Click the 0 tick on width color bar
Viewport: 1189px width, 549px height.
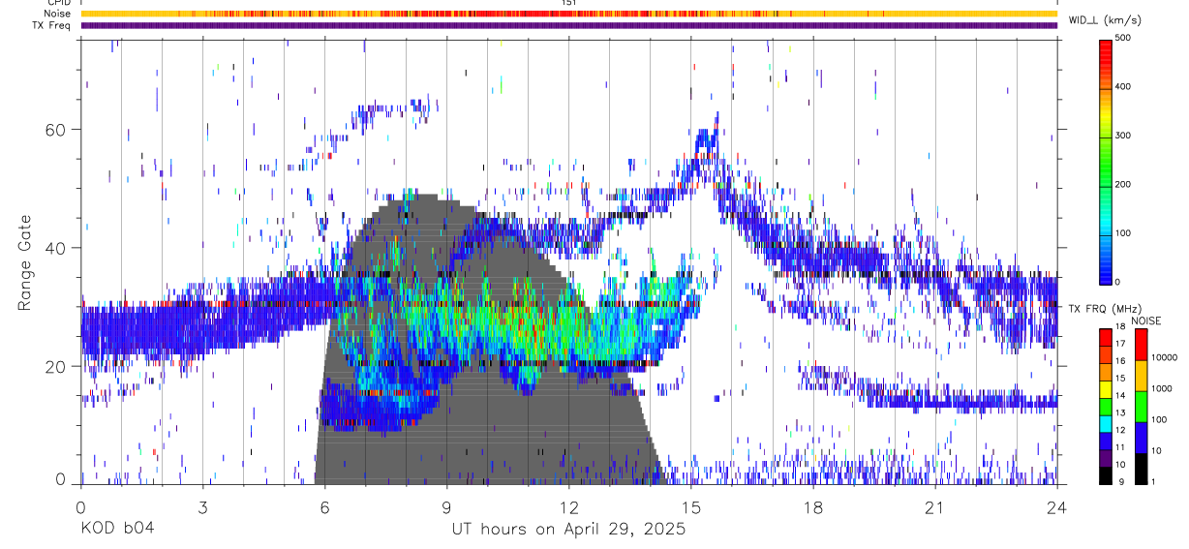click(x=1118, y=282)
